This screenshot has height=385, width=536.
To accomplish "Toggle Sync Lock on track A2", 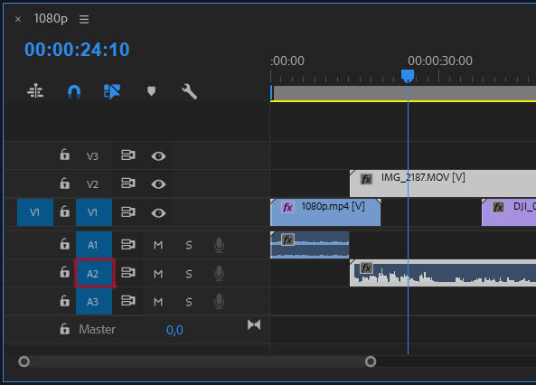I will point(127,273).
